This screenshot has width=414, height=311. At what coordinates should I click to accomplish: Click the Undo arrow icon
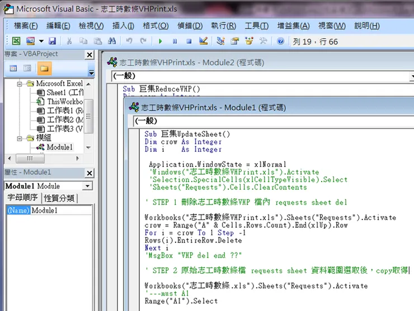click(129, 41)
